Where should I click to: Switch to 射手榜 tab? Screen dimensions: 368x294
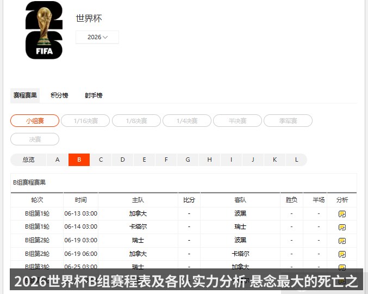[93, 95]
